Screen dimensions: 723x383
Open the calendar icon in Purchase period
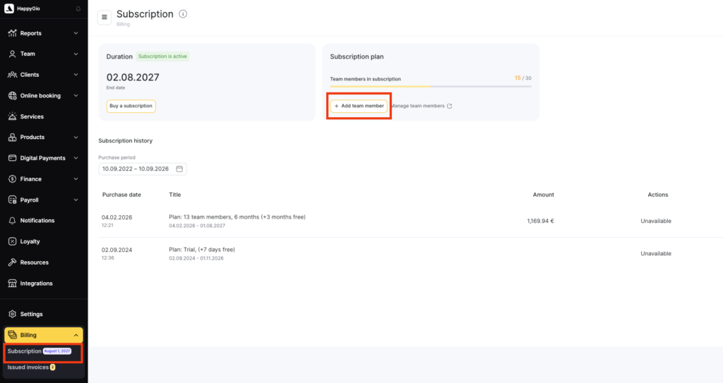pyautogui.click(x=179, y=169)
